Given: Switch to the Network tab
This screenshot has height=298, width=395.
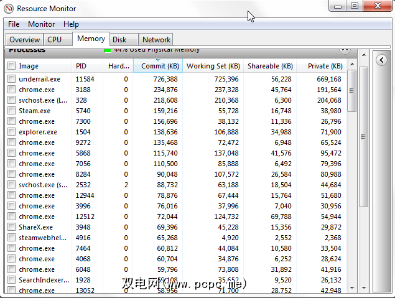Looking at the screenshot, I should [156, 40].
